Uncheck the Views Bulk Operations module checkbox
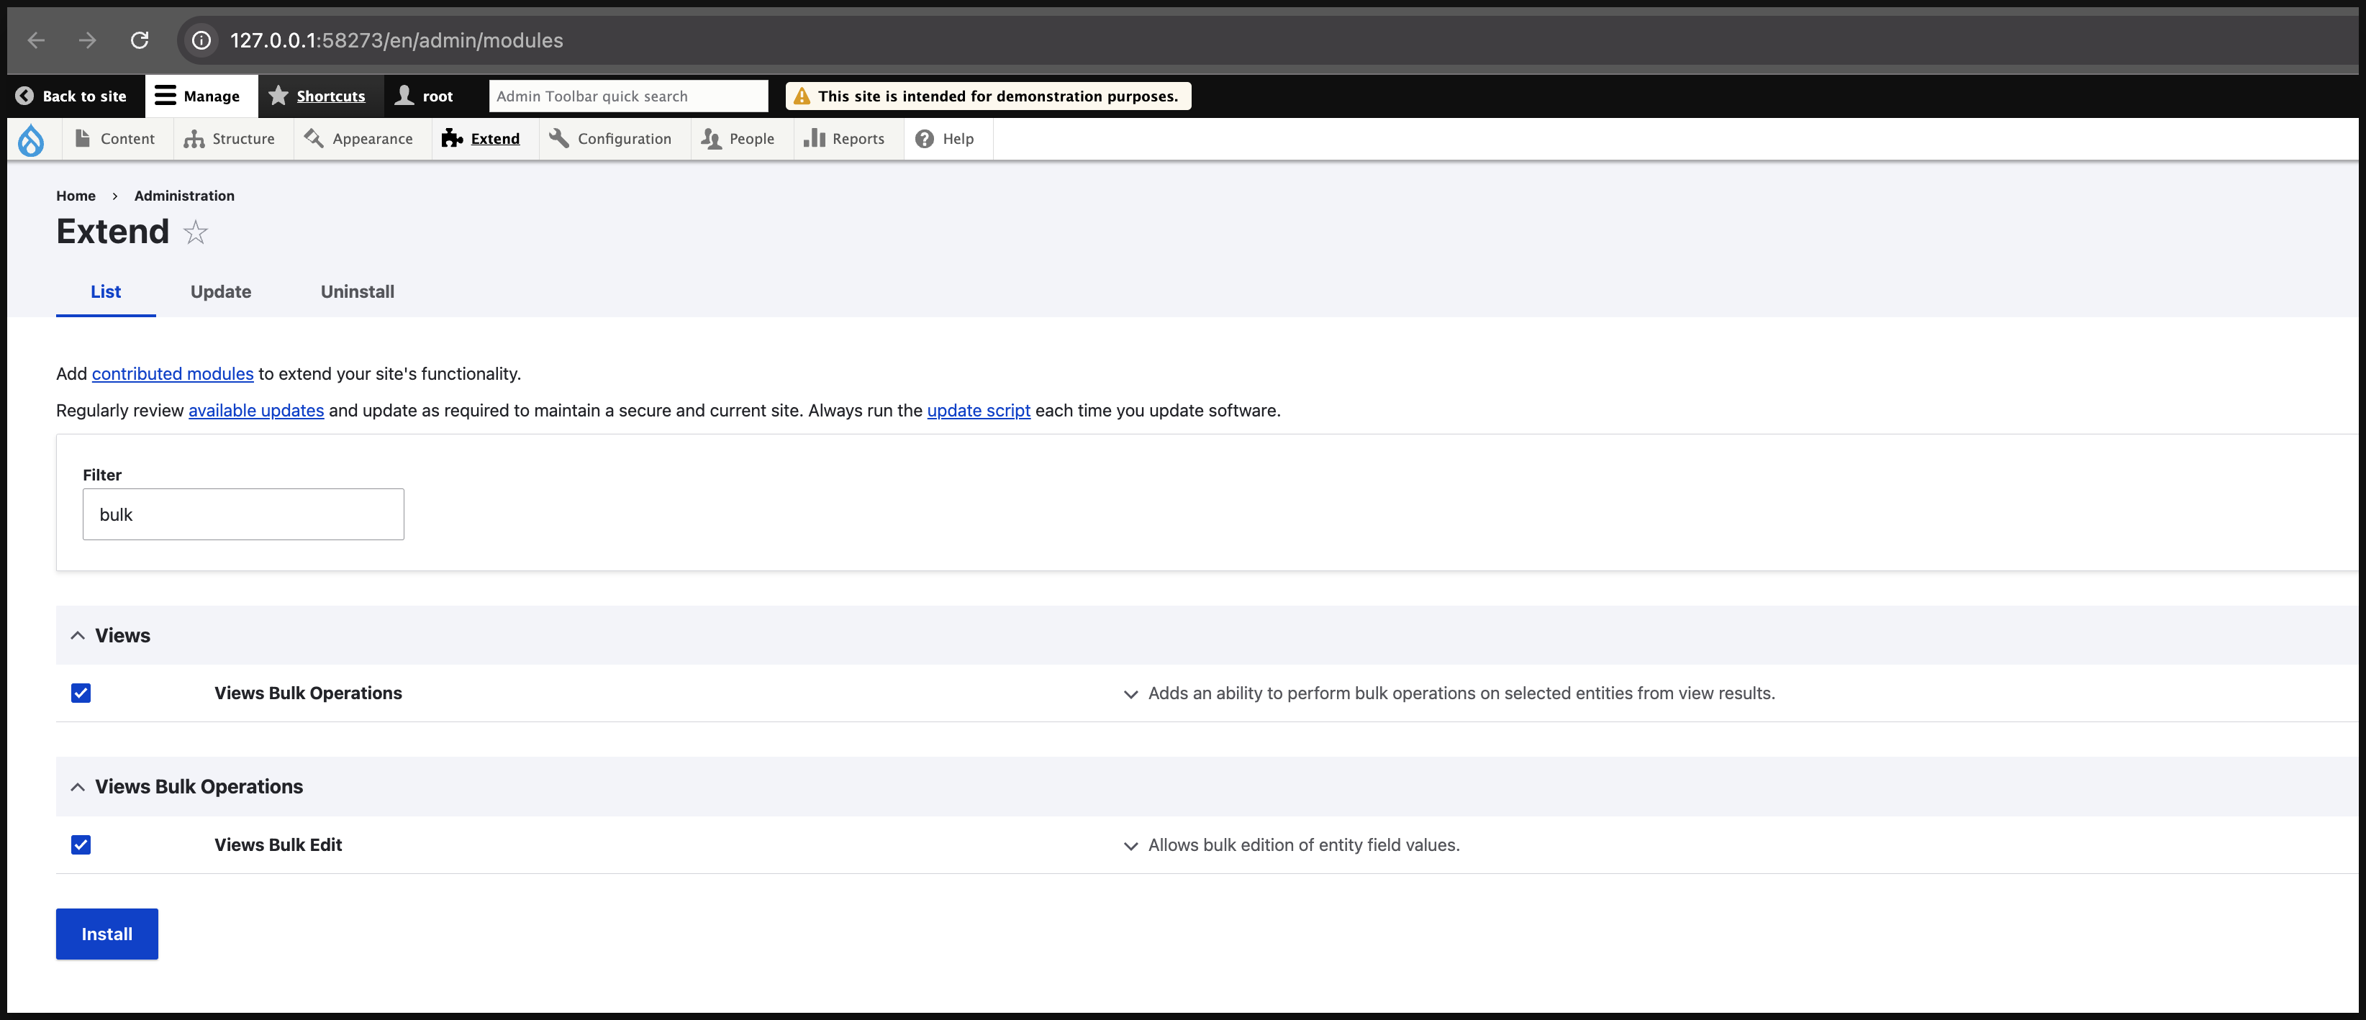This screenshot has height=1020, width=2366. [x=81, y=693]
